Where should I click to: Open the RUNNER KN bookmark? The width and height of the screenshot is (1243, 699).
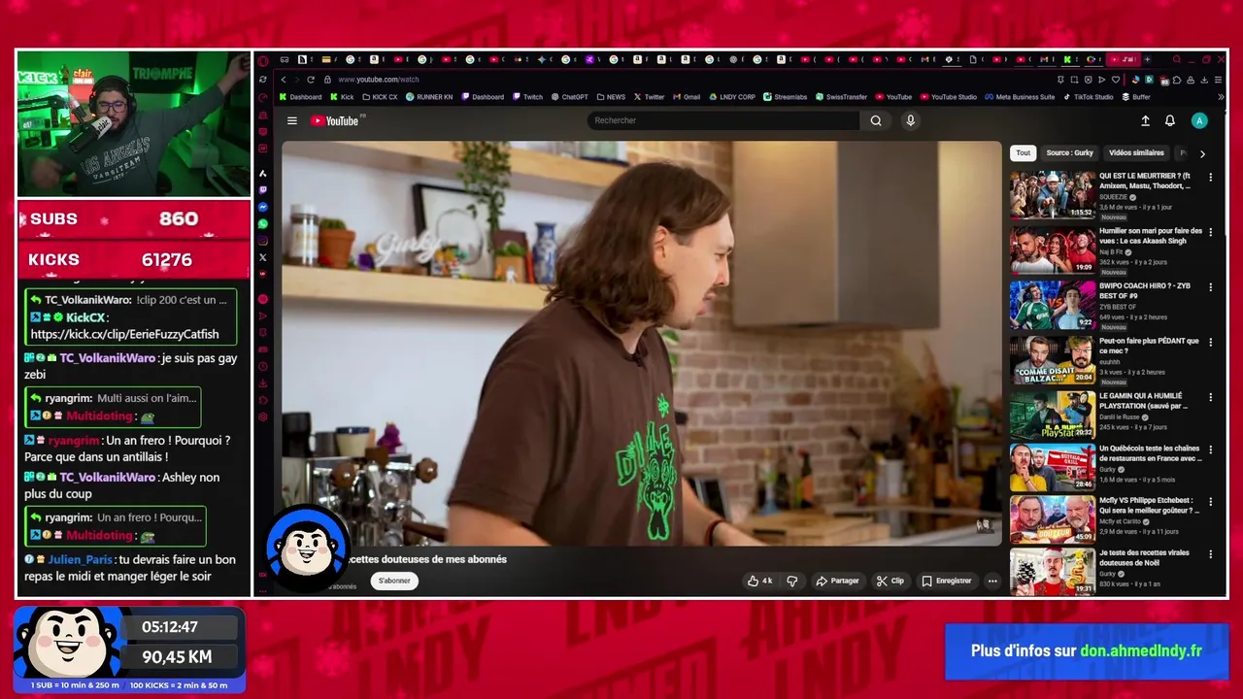pyautogui.click(x=429, y=97)
